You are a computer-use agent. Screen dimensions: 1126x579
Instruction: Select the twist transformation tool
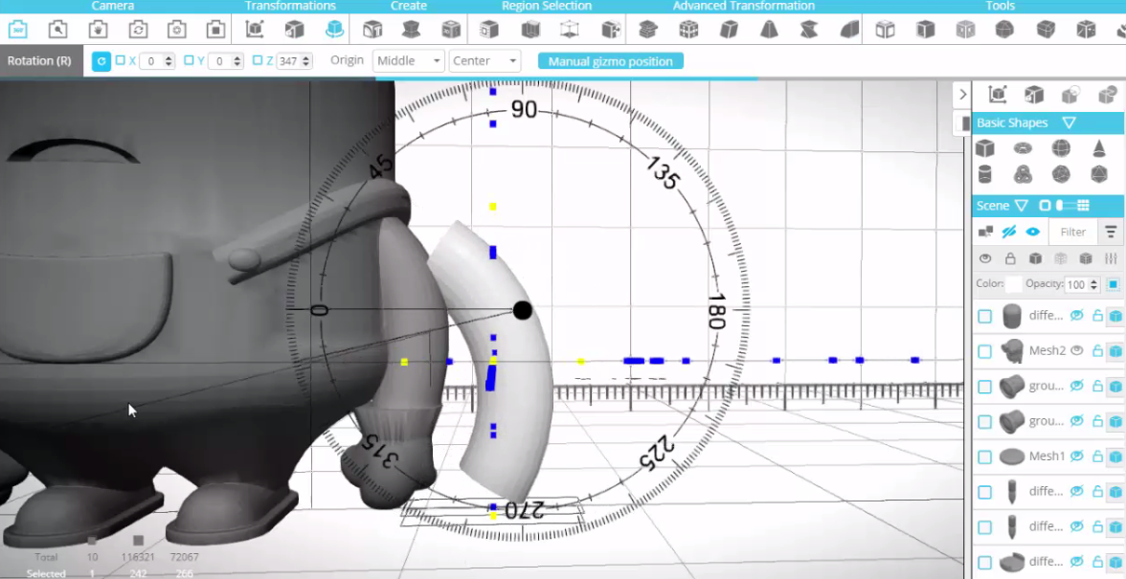809,30
